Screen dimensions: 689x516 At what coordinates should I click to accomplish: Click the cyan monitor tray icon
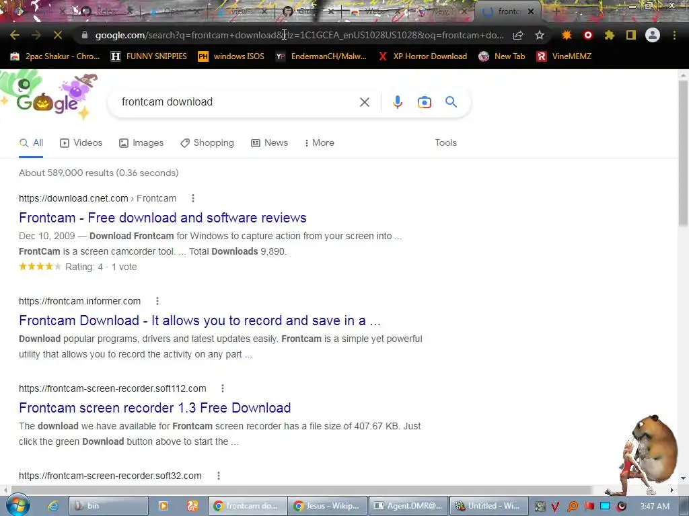(605, 507)
